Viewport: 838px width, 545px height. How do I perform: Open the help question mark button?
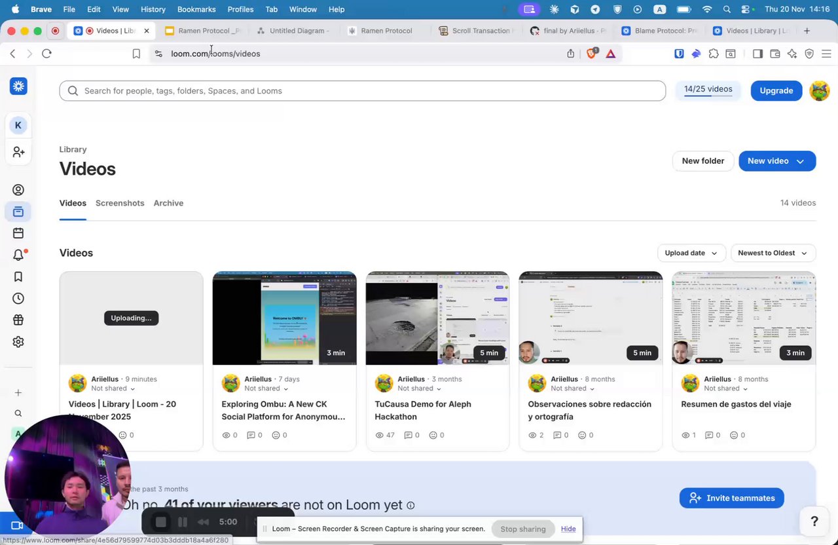814,521
